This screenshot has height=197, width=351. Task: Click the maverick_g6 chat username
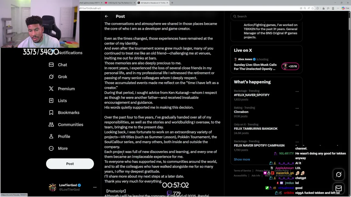pos(285,173)
